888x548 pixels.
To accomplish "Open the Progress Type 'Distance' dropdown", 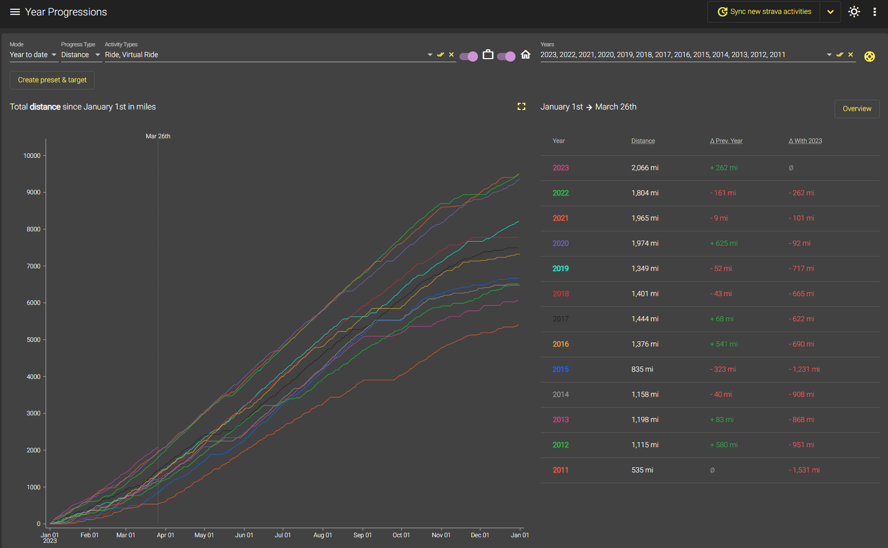I will pyautogui.click(x=80, y=55).
